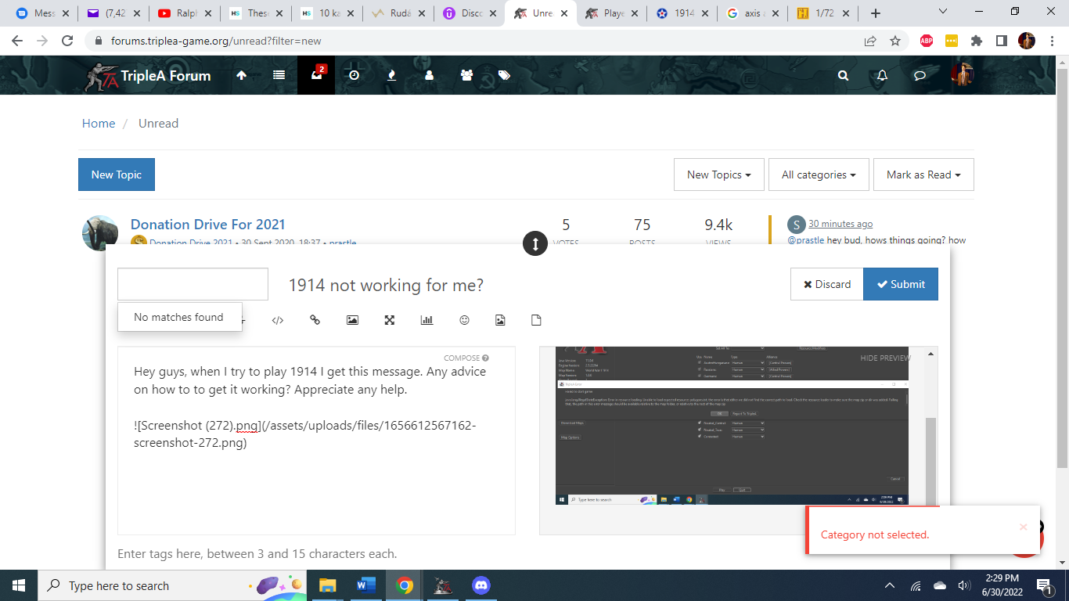This screenshot has height=601, width=1069.
Task: Toggle composer fullscreen with the expand-arrows icon
Action: pyautogui.click(x=390, y=320)
